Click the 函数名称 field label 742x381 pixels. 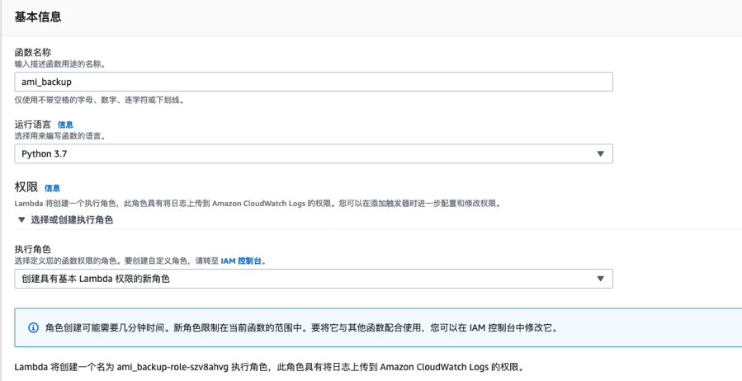pos(33,52)
